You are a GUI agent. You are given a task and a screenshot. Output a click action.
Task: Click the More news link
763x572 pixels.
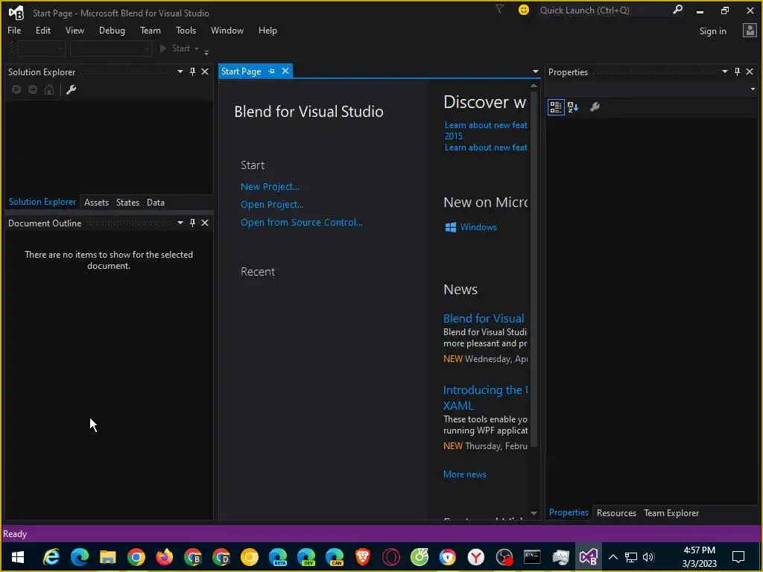pos(465,474)
